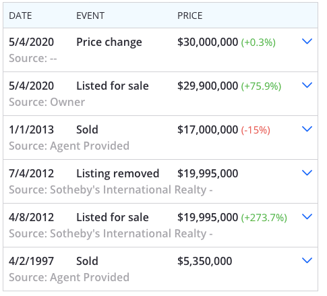Select the $5,350,000 sold price

205,261
